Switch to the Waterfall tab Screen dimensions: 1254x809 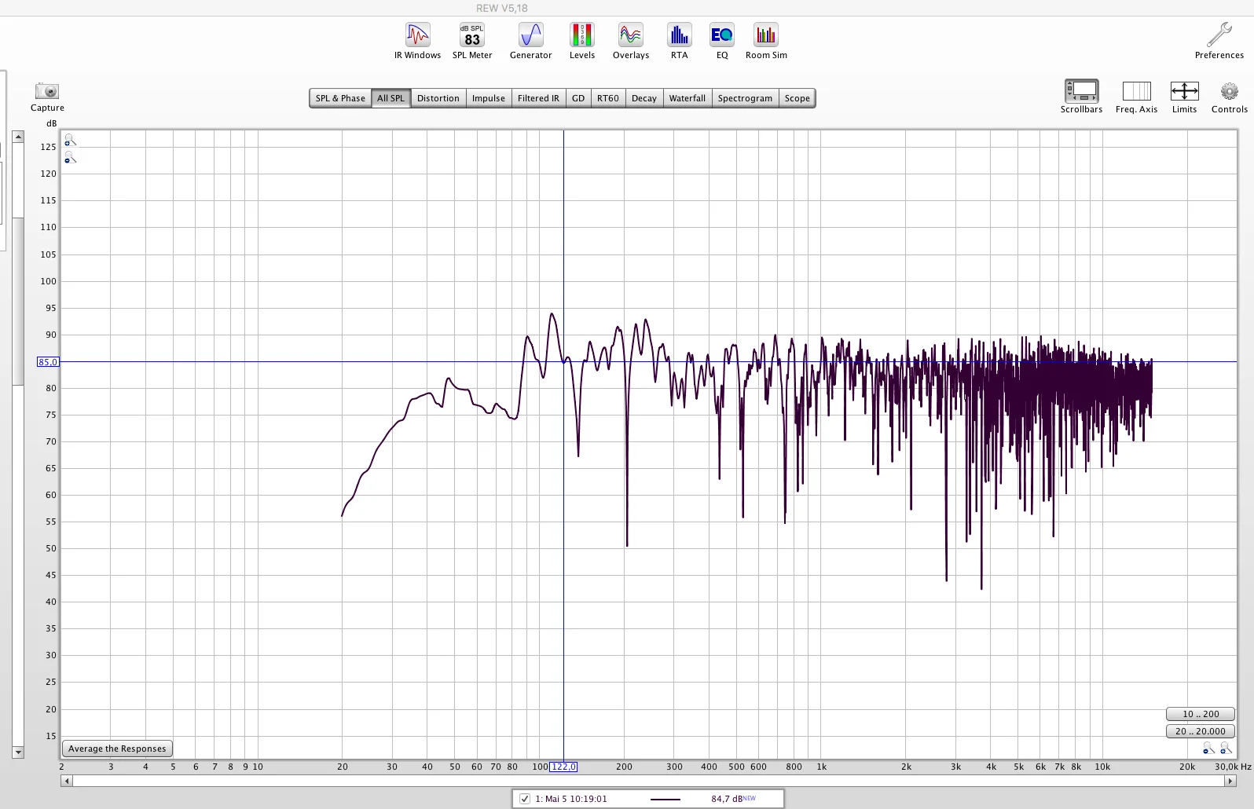687,98
